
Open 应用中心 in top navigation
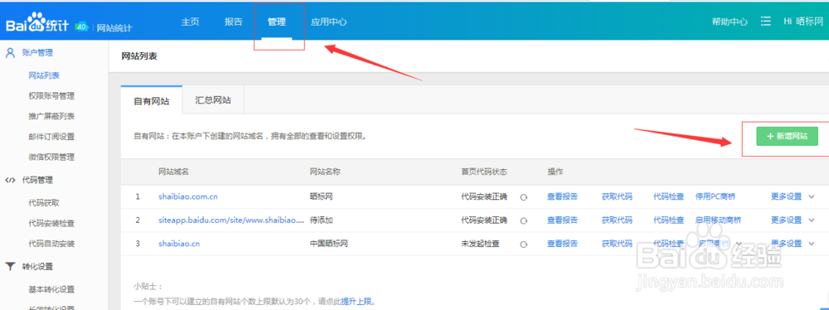pos(329,22)
